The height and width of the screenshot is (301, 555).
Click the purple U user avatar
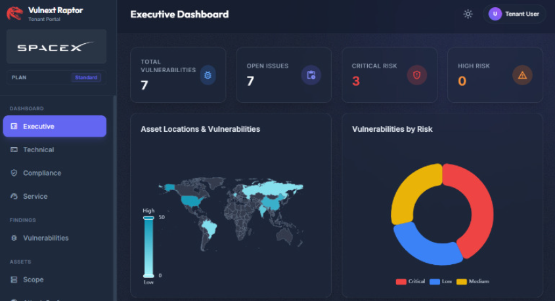495,14
